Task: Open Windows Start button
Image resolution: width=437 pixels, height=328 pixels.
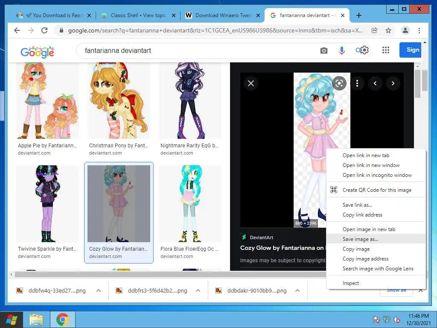Action: click(11, 319)
